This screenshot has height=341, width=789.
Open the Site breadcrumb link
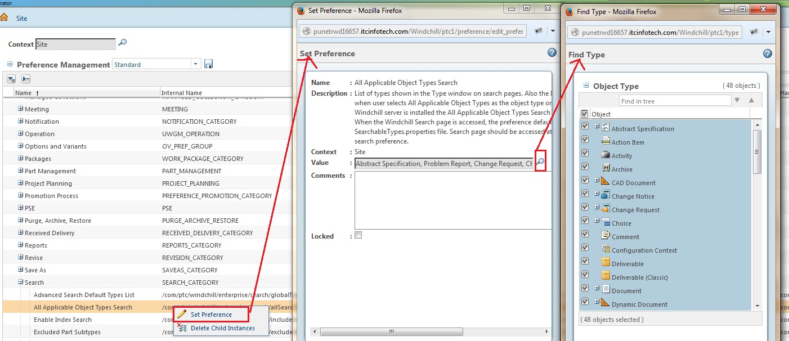tap(21, 19)
